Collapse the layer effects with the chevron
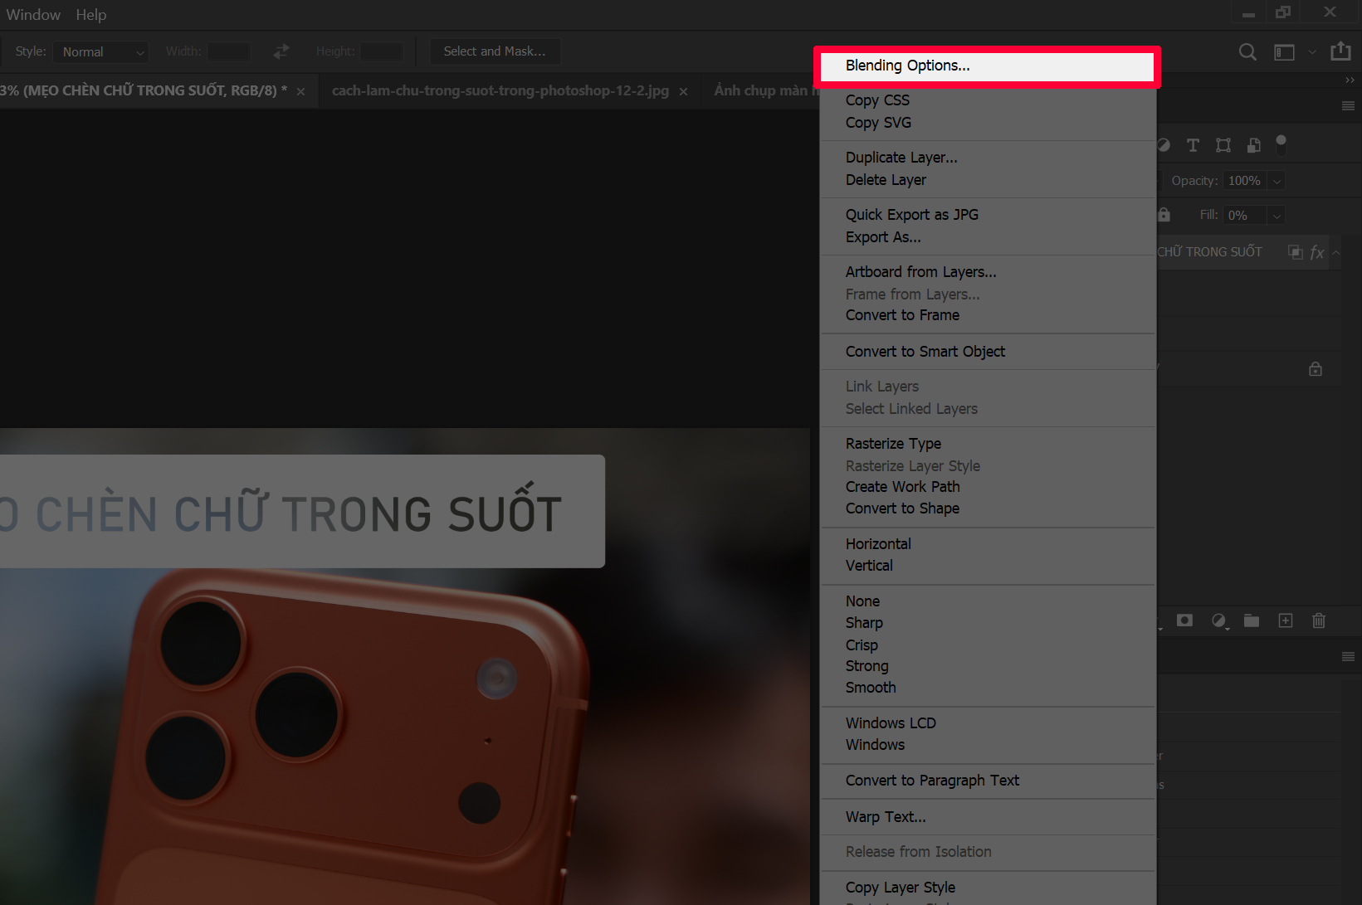The height and width of the screenshot is (905, 1362). [x=1335, y=252]
